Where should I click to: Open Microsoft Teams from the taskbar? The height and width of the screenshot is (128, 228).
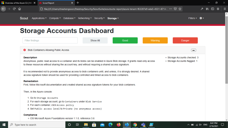pos(143,125)
